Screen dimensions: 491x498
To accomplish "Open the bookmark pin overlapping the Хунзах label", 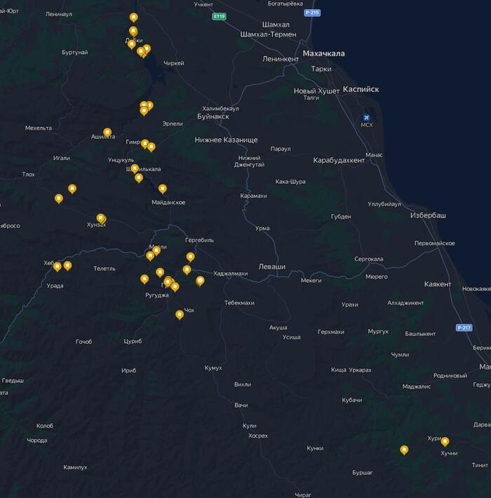I will click(x=101, y=218).
